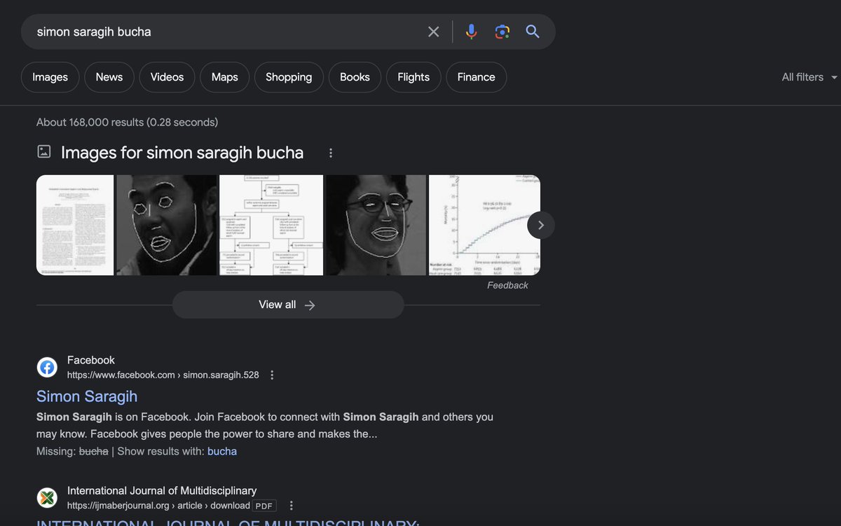
Task: Open the thumbnail of face with glasses
Action: [x=376, y=225]
